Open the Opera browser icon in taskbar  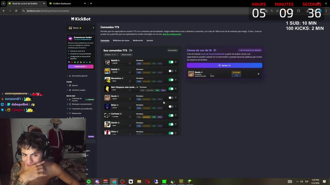click(148, 182)
